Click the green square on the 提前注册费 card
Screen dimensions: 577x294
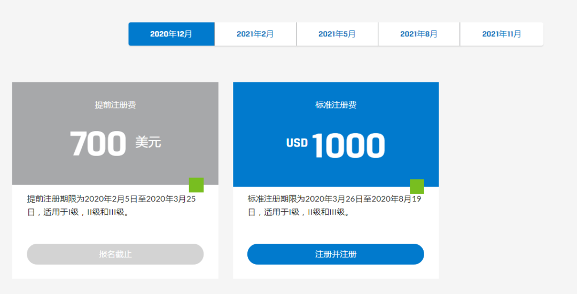point(196,185)
